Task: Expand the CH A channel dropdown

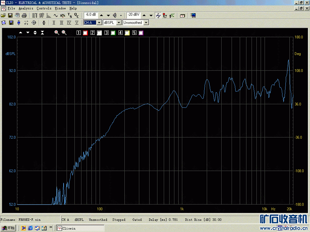Action: click(99, 23)
